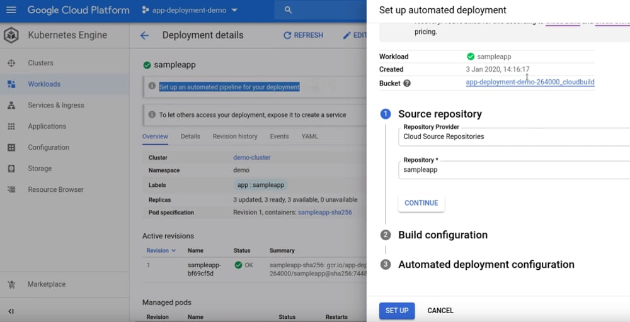This screenshot has height=322, width=630.
Task: Click the Clusters sidebar icon
Action: coord(11,63)
